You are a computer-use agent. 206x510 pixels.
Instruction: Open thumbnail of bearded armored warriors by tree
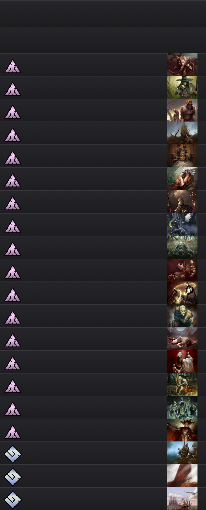182,110
